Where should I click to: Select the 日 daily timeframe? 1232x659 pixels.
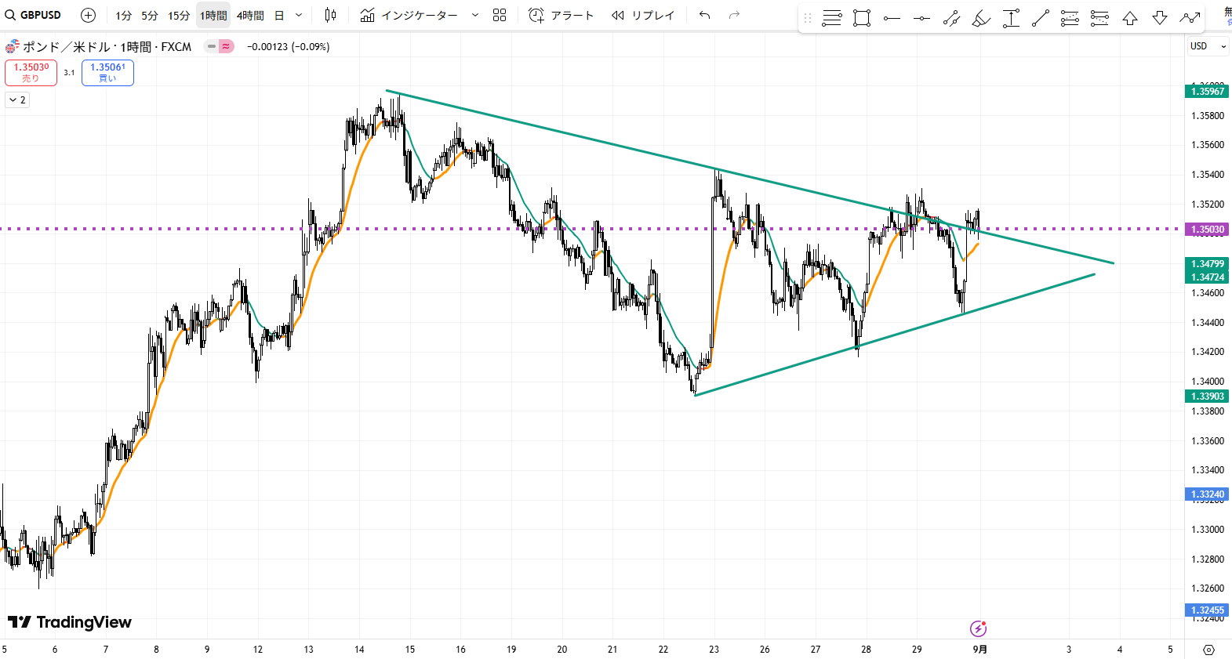tap(279, 16)
